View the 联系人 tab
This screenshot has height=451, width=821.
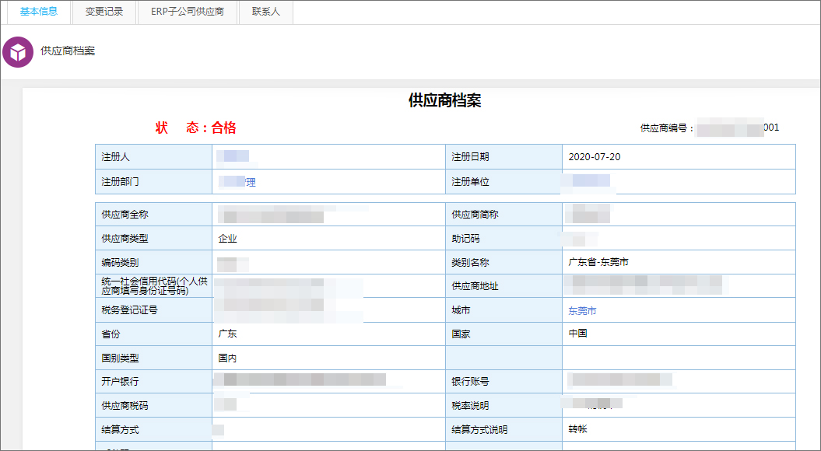(x=265, y=12)
